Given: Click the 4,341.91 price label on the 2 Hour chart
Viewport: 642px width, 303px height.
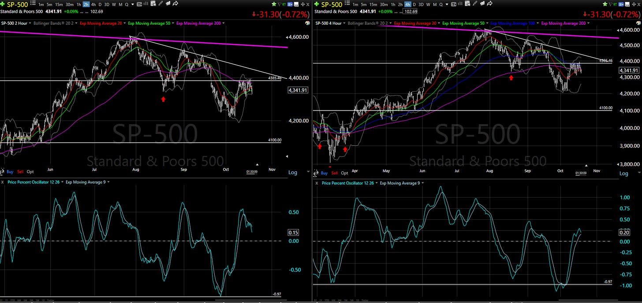Looking at the screenshot, I should 298,90.
